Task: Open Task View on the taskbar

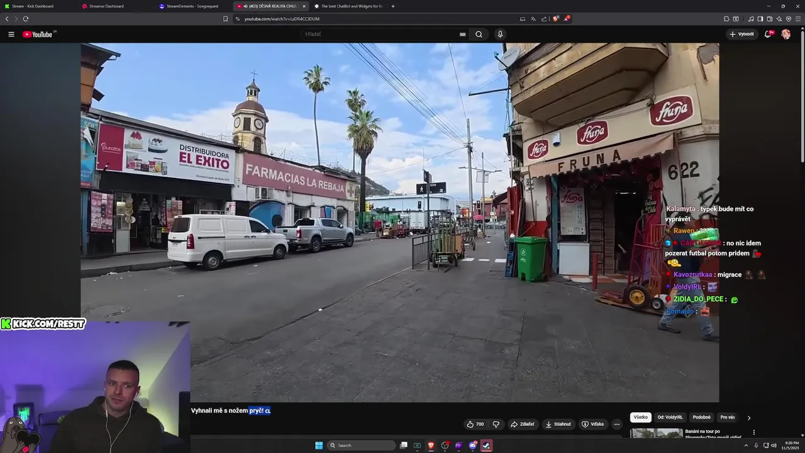Action: point(404,445)
